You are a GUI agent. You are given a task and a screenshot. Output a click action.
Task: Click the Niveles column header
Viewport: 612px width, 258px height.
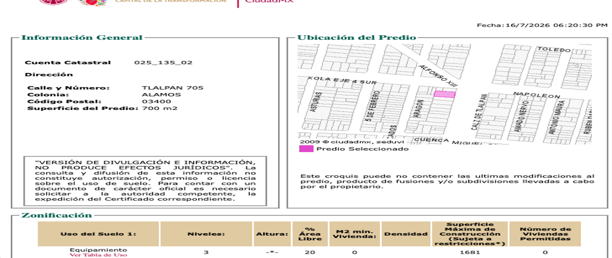(x=206, y=234)
